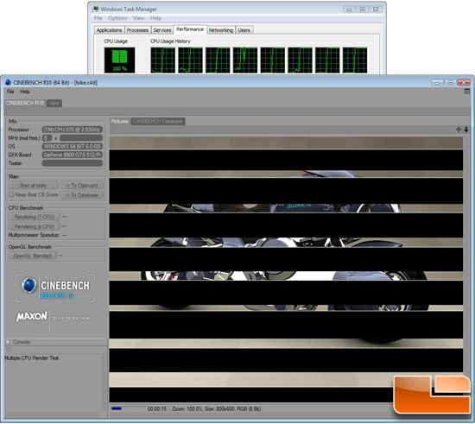Switch to the Pictures tab

pyautogui.click(x=119, y=121)
